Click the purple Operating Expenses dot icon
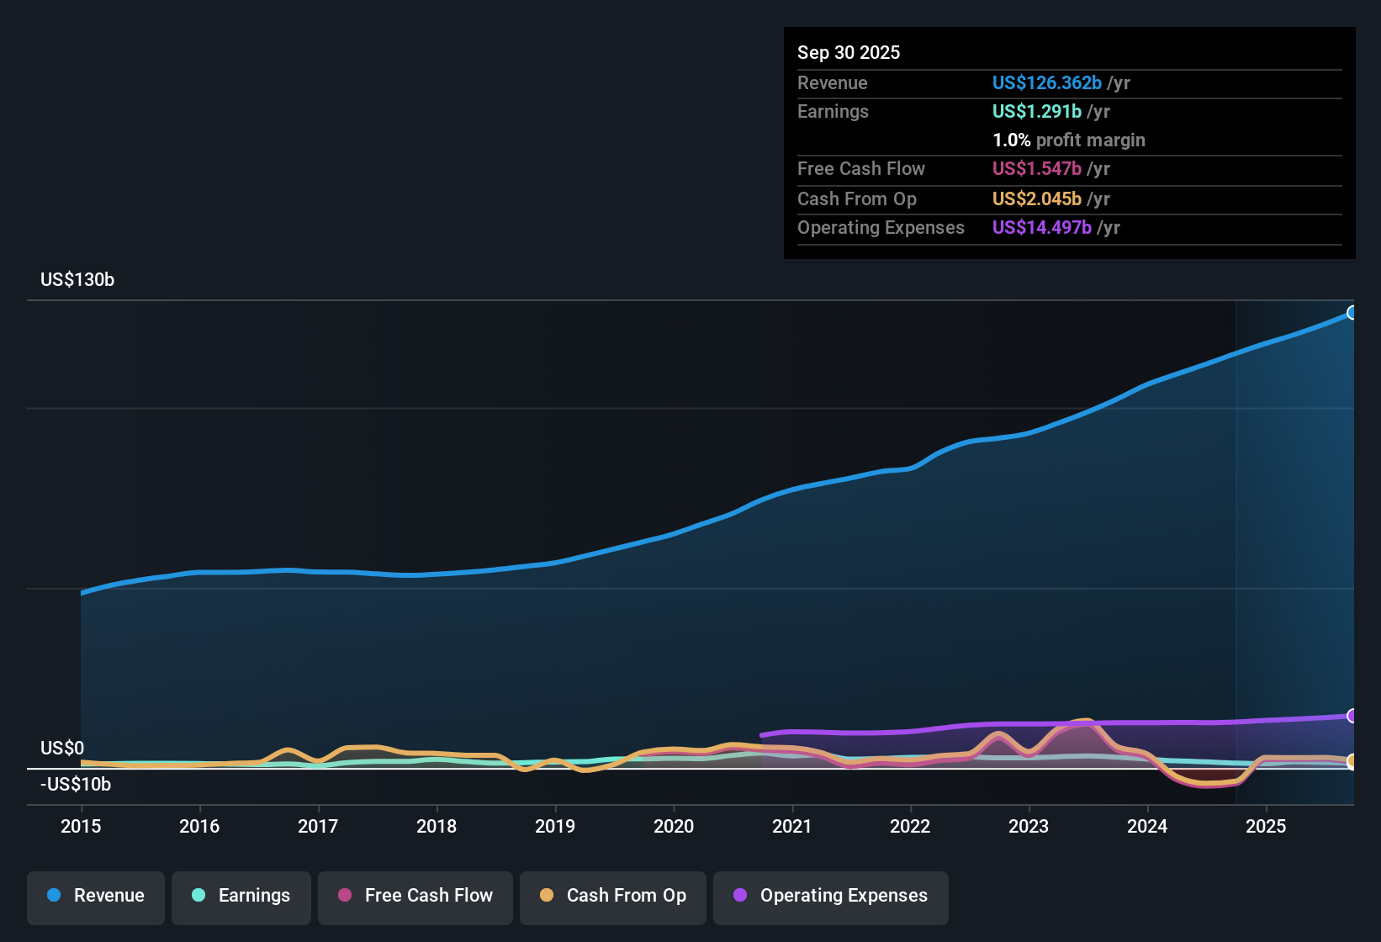Screen dimensions: 1381x942 click(x=739, y=896)
